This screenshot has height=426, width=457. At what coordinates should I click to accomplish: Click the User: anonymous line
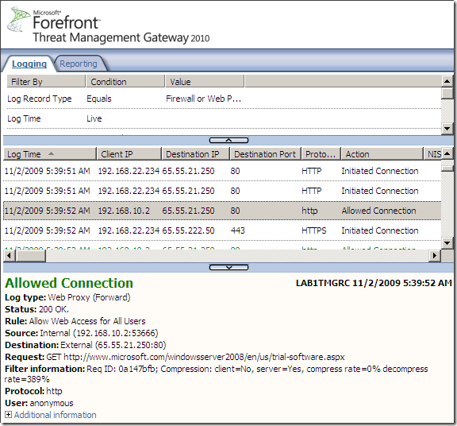(x=39, y=403)
